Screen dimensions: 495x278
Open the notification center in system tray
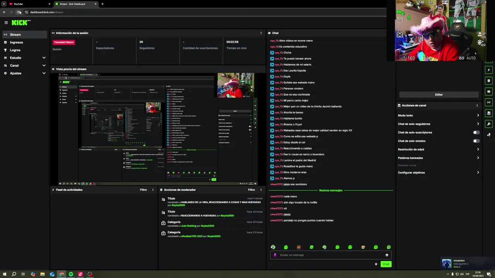click(x=489, y=274)
